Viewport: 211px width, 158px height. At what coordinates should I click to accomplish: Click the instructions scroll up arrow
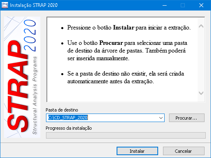tap(201, 26)
